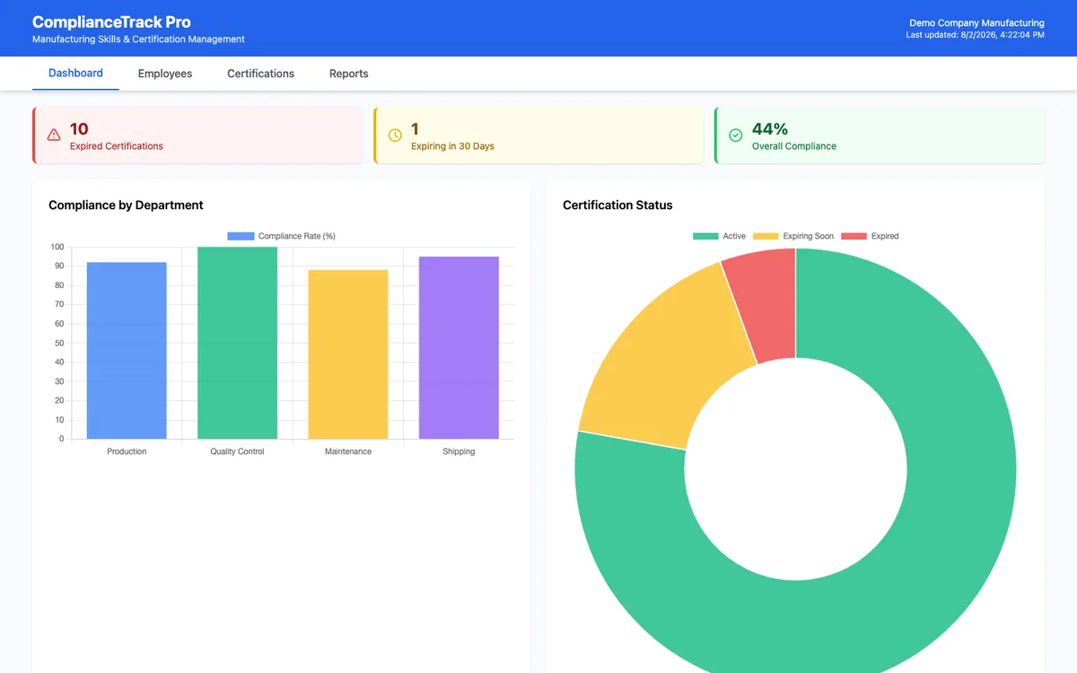Click the Last updated timestamp
Screen dimensions: 1077x673
[975, 35]
